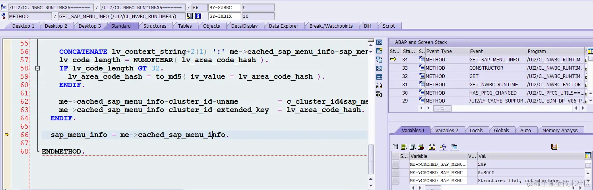The height and width of the screenshot is (190, 593).
Task: Click the tool services icon beside the stack panel
Action: [379, 94]
